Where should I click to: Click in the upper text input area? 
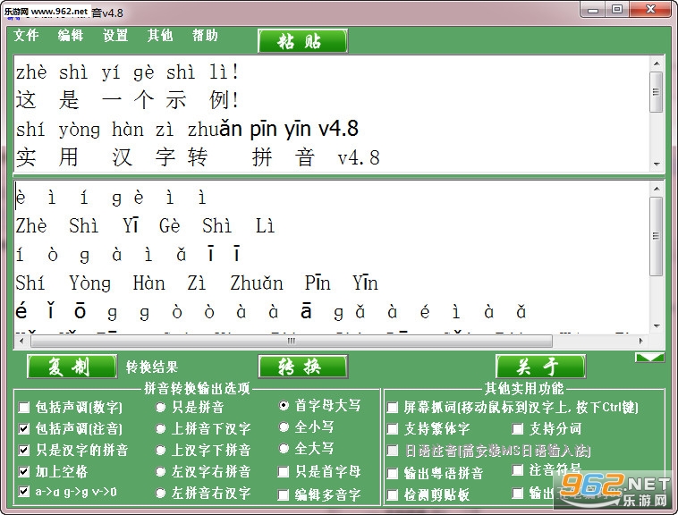(332, 114)
